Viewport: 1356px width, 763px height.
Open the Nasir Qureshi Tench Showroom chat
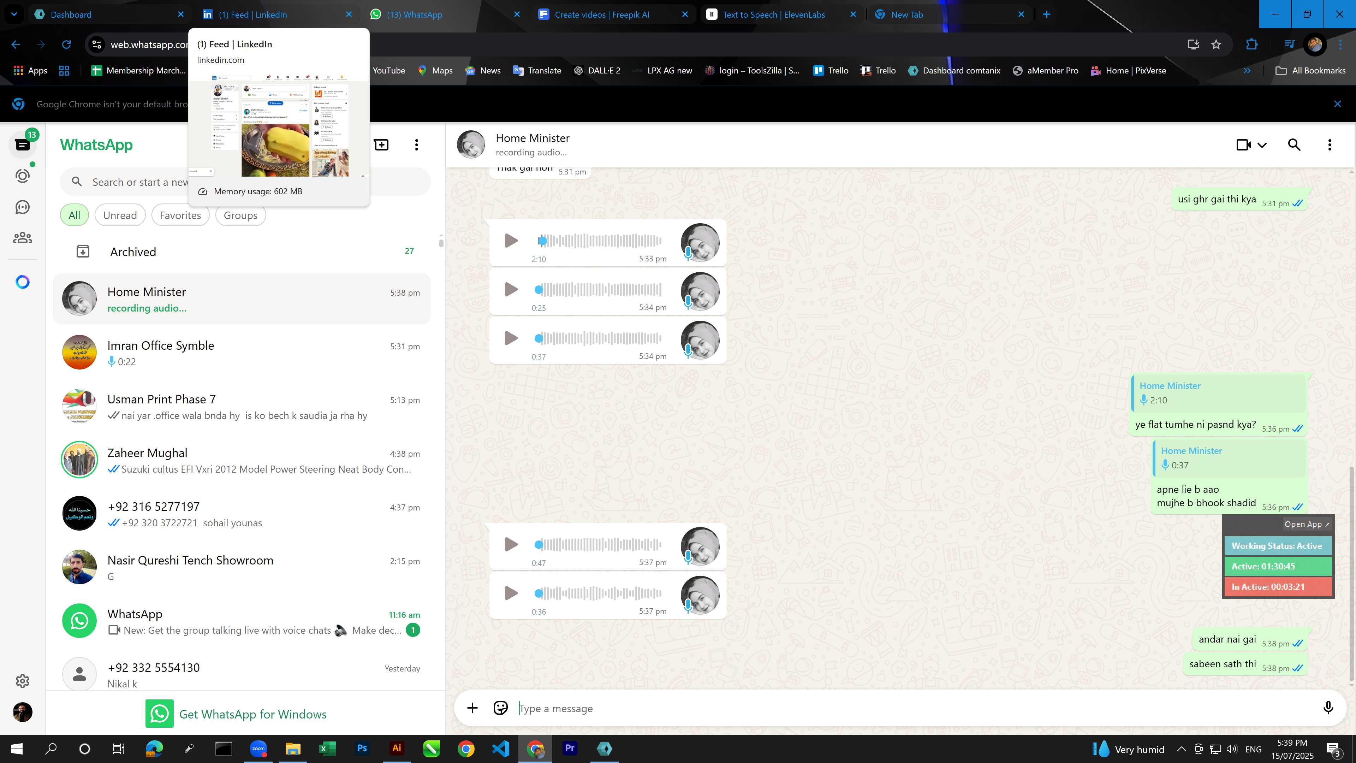pyautogui.click(x=242, y=568)
